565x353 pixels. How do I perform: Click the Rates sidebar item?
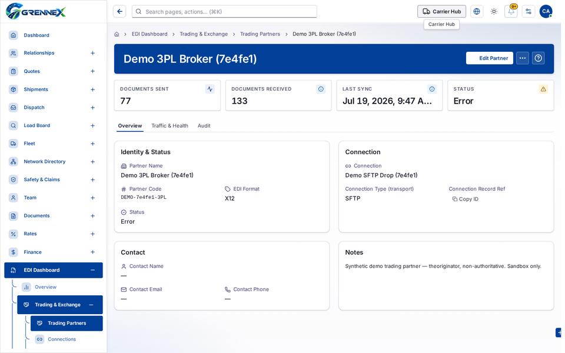pyautogui.click(x=54, y=234)
